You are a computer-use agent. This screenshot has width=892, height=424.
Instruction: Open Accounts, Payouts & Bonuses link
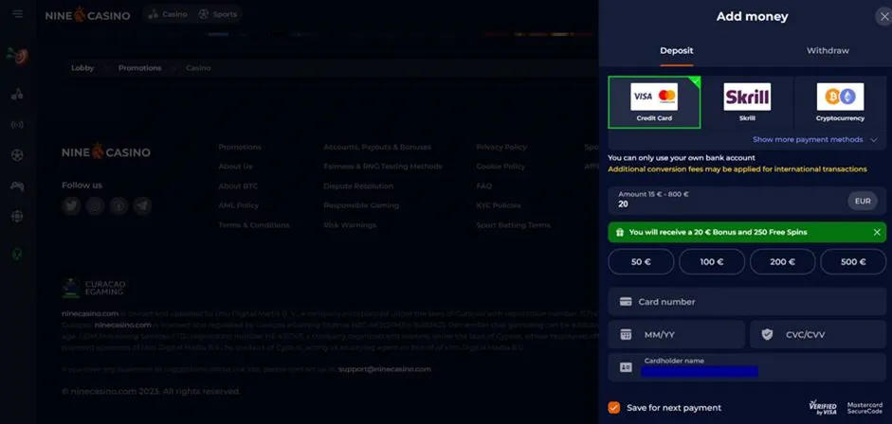pyautogui.click(x=377, y=147)
